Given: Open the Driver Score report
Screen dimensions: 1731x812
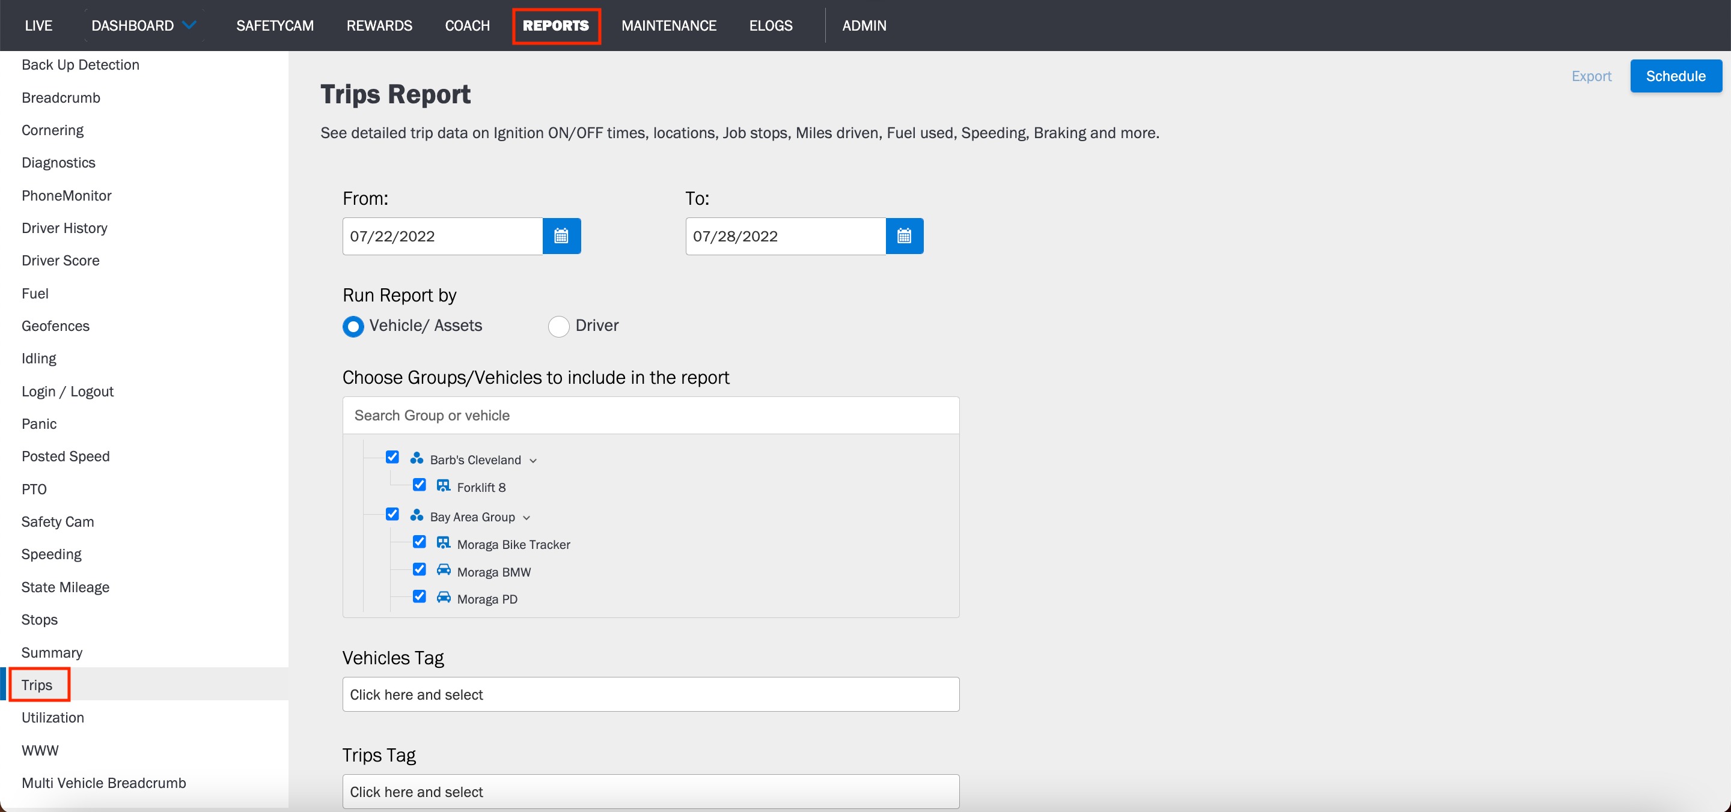Looking at the screenshot, I should tap(61, 260).
